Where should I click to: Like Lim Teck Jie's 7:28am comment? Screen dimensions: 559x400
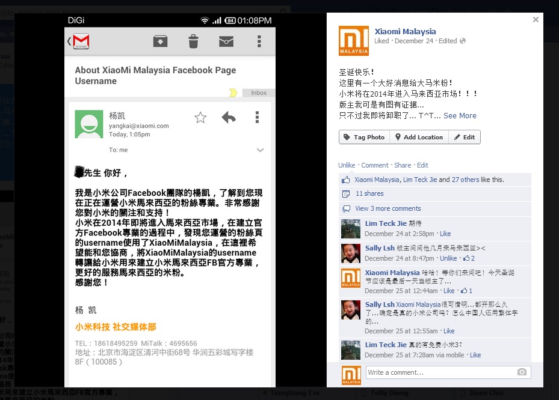475,355
